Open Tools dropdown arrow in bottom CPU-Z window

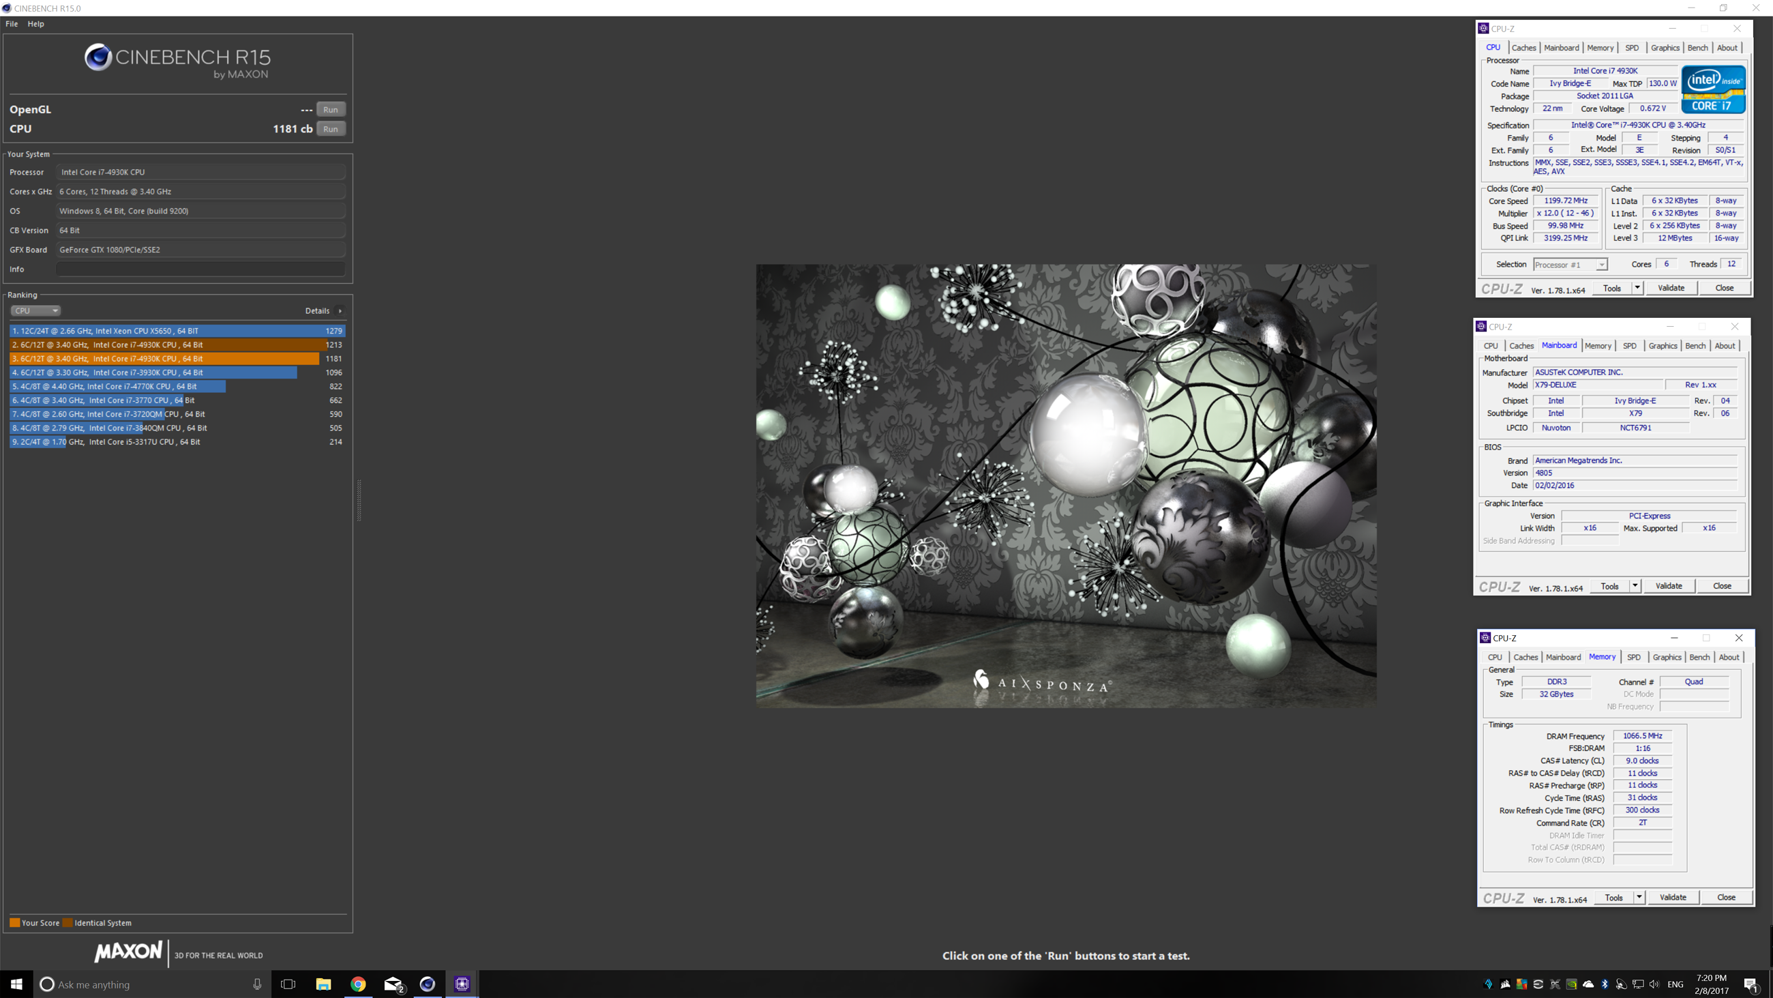point(1639,897)
